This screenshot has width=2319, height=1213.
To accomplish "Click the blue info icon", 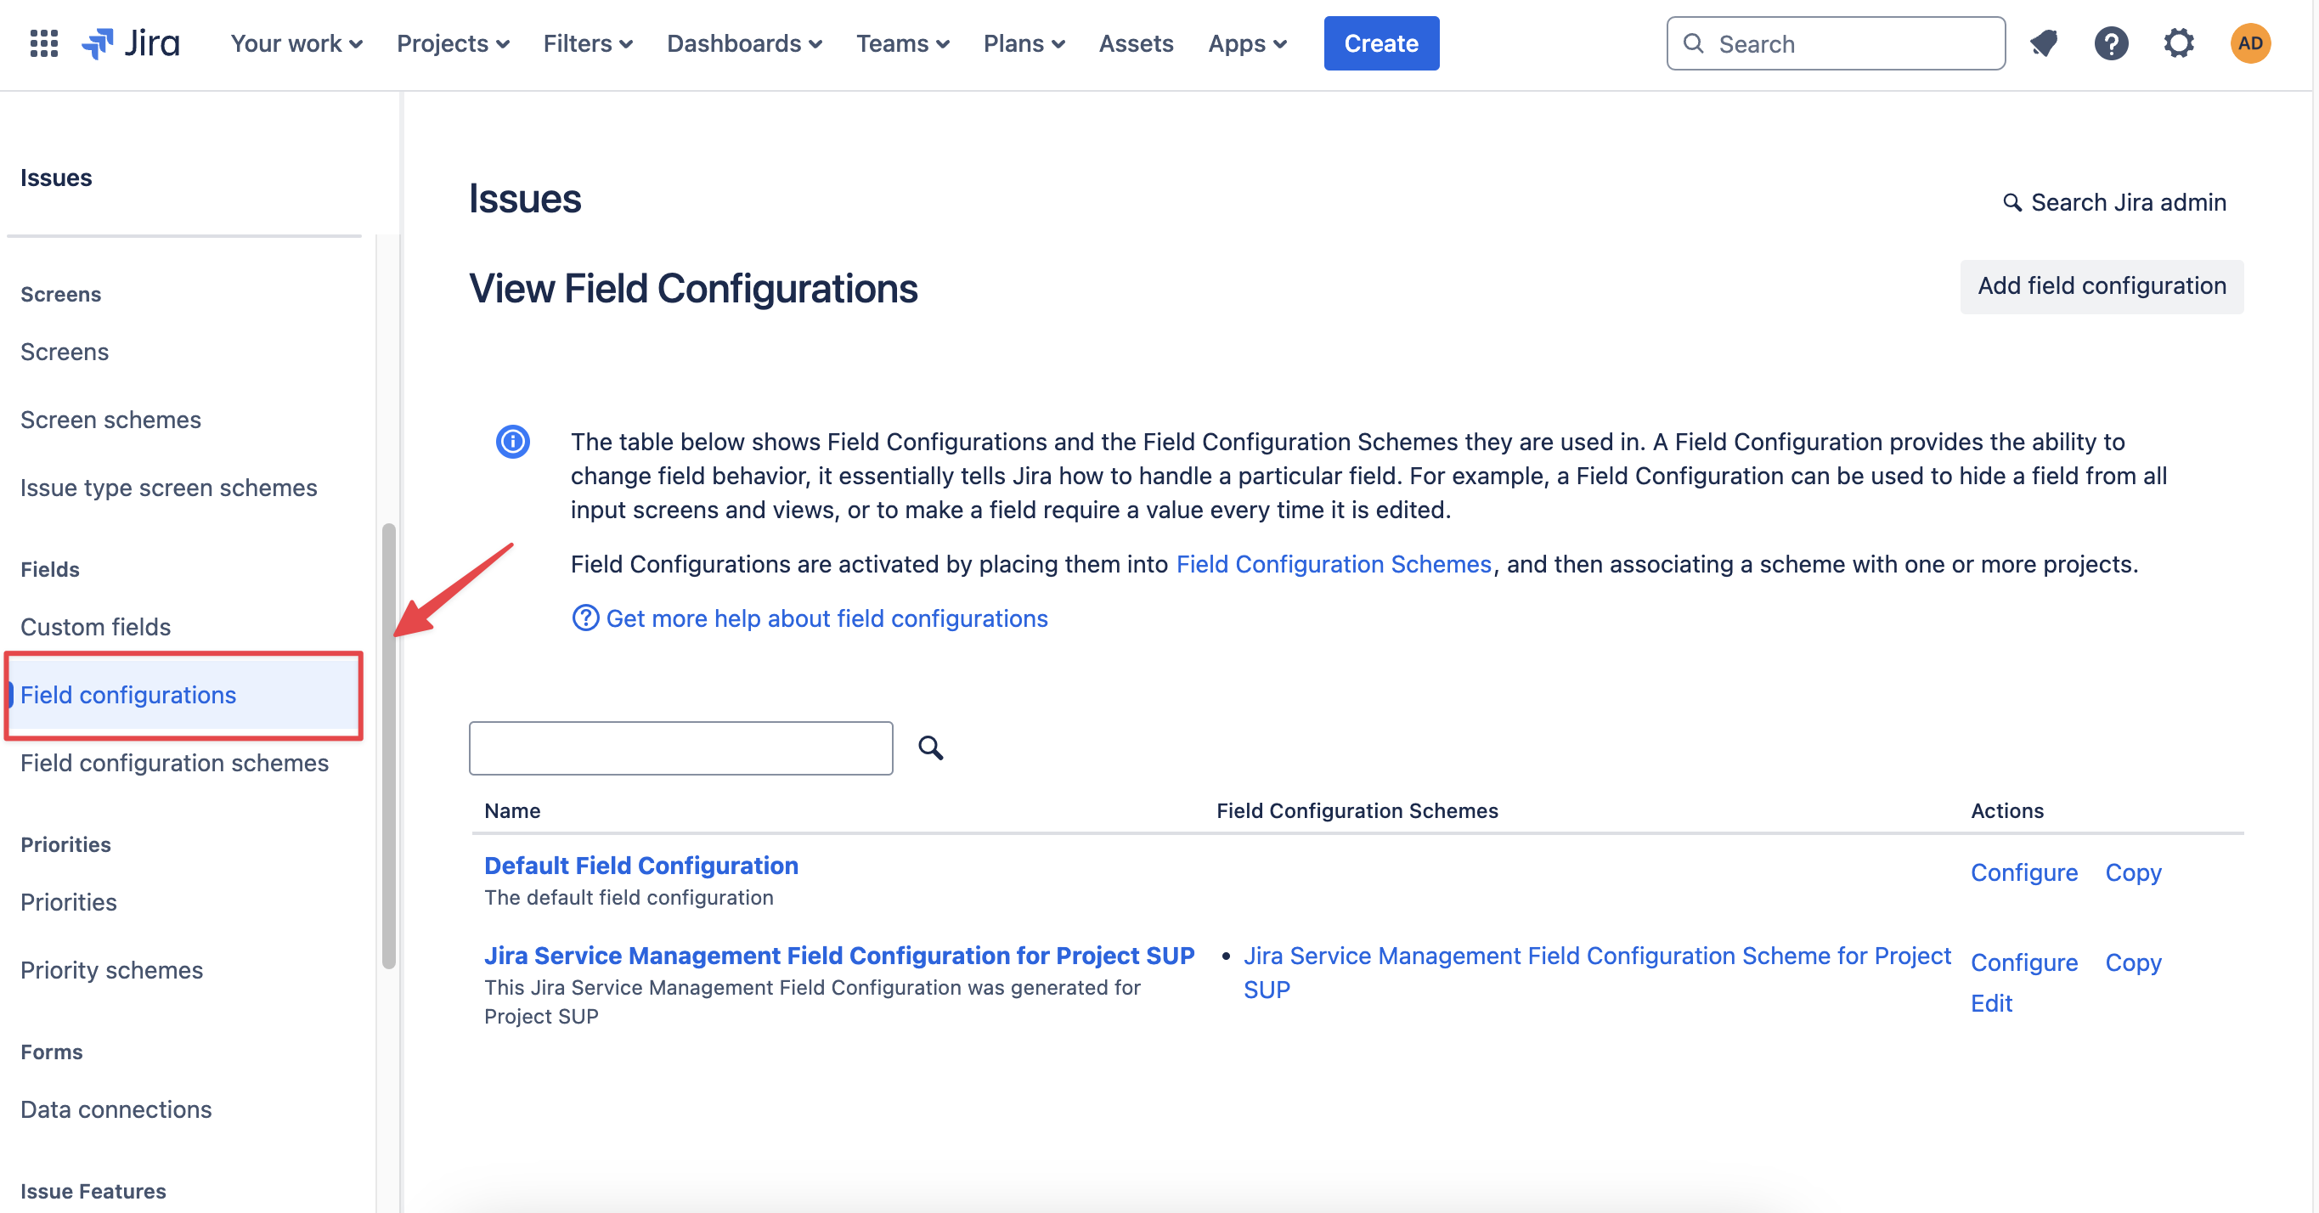I will tap(512, 441).
